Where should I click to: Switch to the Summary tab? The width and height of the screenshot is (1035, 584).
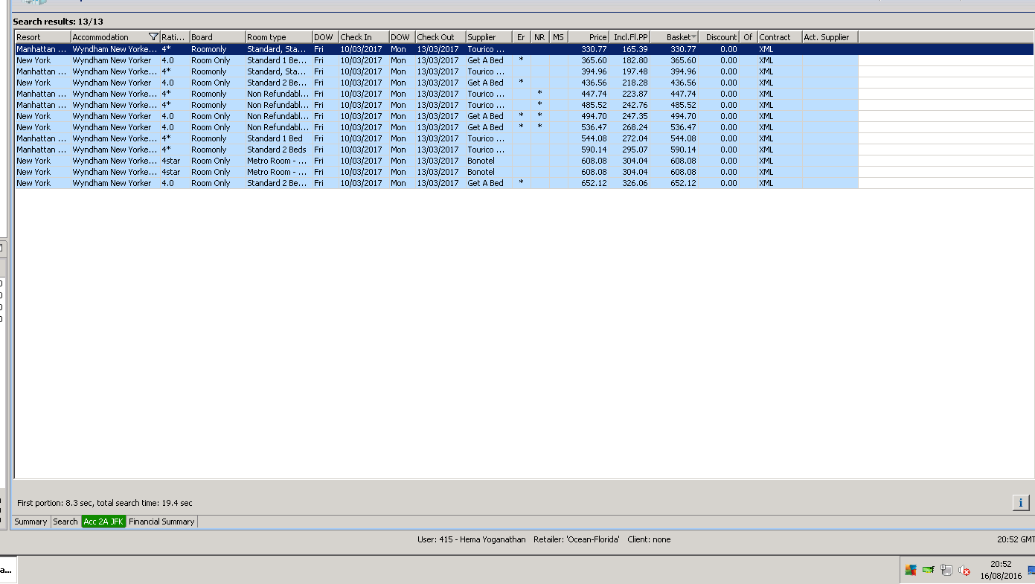[x=31, y=522]
